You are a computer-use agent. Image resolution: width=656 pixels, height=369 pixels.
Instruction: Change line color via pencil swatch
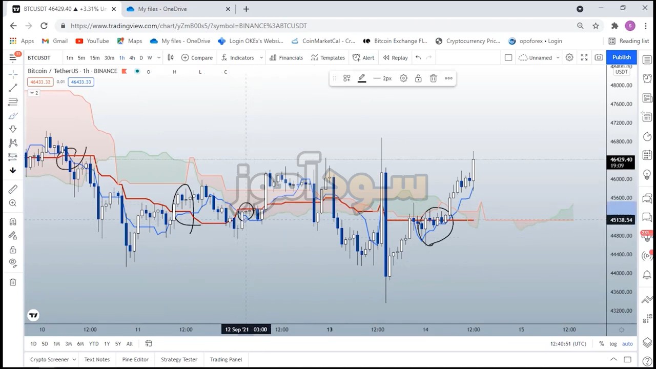[362, 78]
